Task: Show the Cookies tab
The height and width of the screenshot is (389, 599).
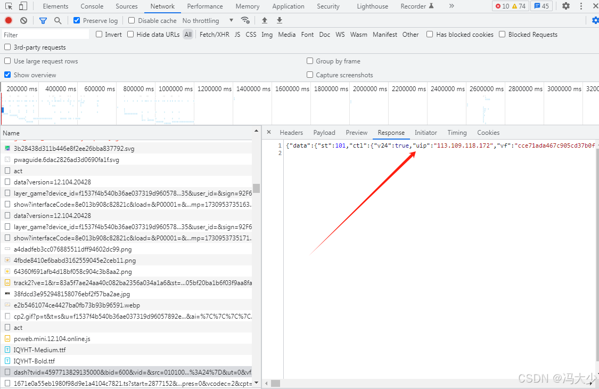Action: (488, 132)
